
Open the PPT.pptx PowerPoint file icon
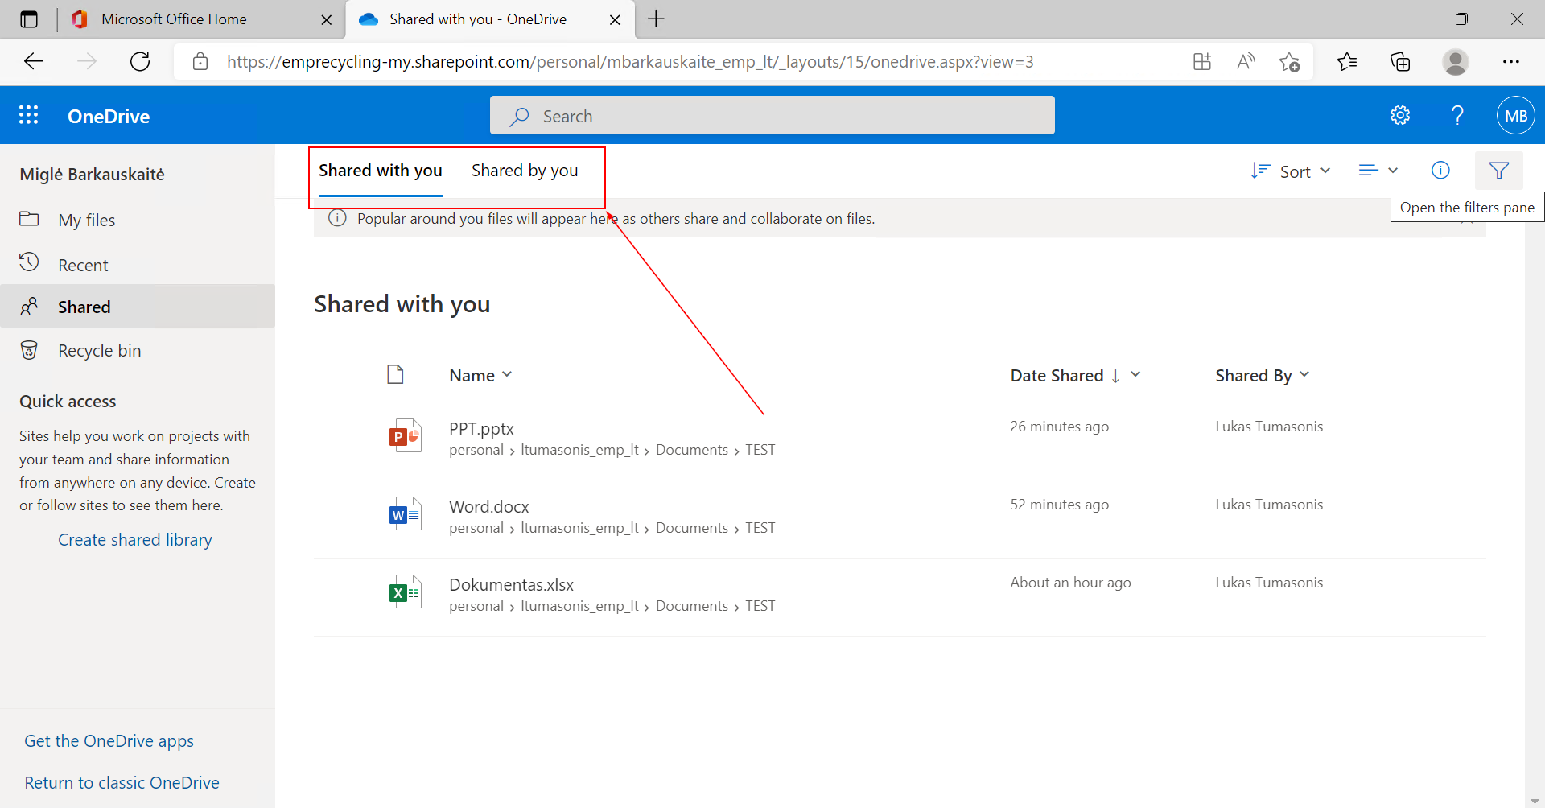pyautogui.click(x=405, y=436)
